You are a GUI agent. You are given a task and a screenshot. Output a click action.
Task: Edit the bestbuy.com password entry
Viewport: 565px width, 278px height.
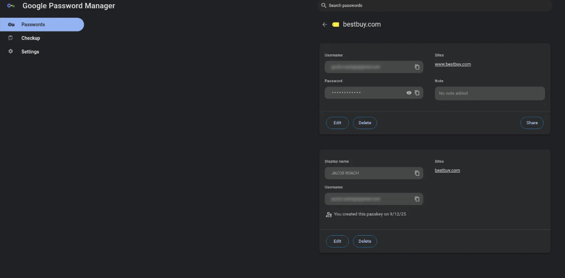(x=337, y=123)
